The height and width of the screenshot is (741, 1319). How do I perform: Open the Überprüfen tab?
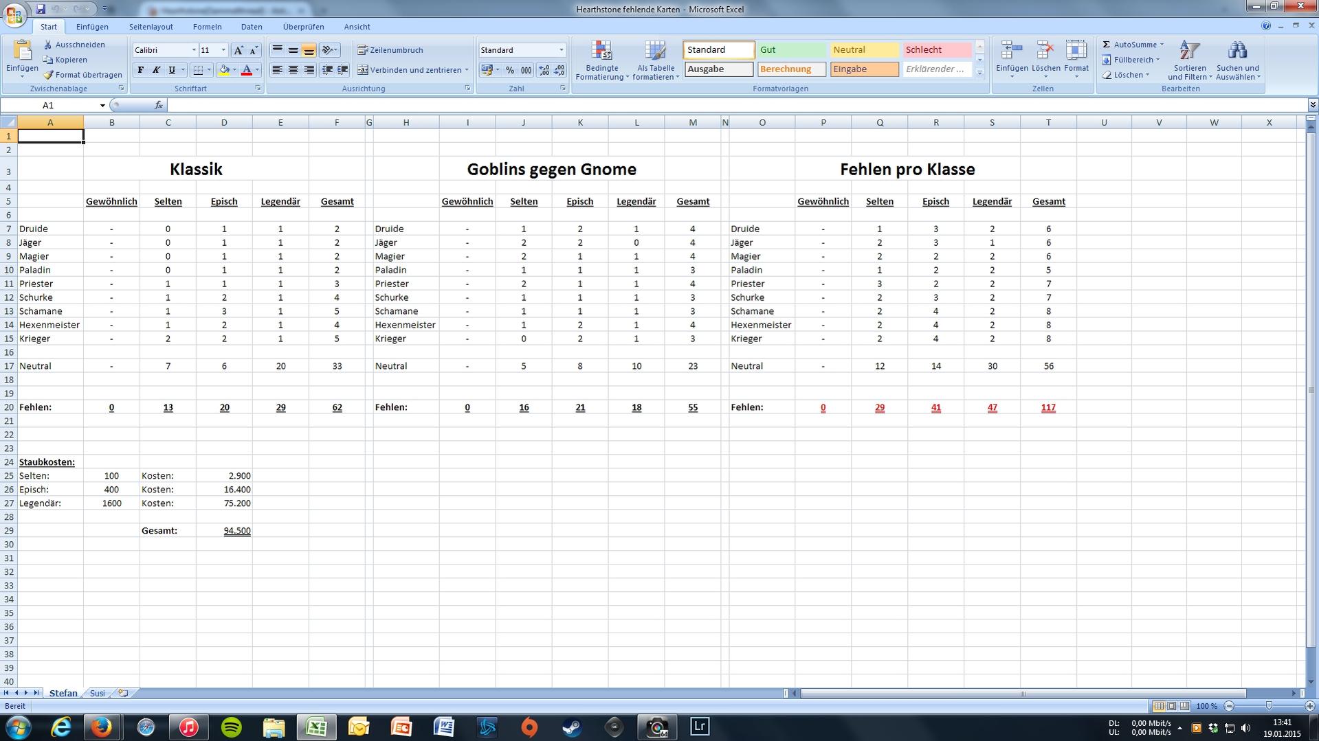[303, 27]
